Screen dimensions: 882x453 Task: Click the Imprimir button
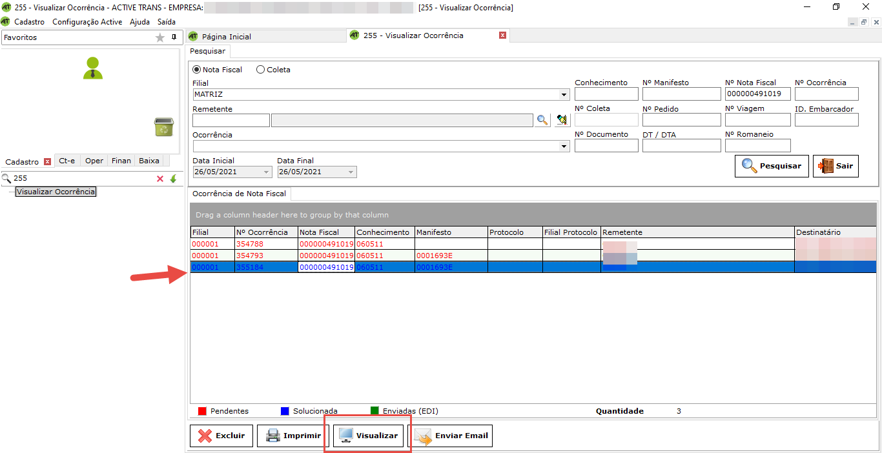point(293,436)
